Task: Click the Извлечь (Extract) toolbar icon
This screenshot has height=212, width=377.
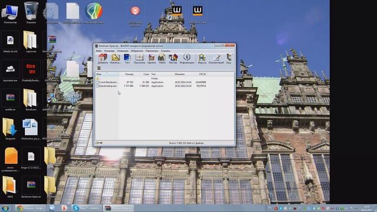Action: 115,59
